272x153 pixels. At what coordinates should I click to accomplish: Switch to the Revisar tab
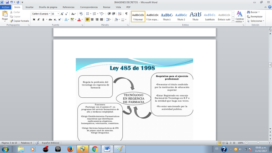[x=107, y=7]
